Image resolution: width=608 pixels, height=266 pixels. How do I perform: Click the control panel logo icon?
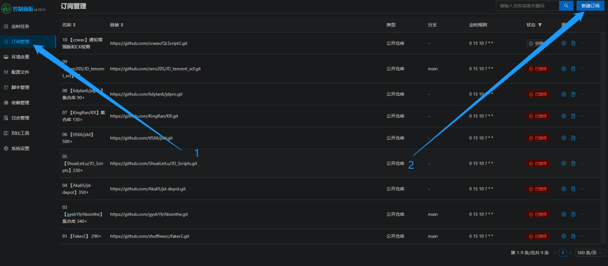tap(7, 9)
